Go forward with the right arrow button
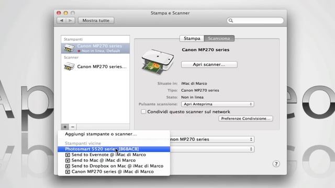 (70, 20)
